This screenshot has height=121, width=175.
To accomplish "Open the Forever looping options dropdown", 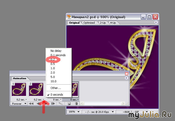I will (19, 104).
